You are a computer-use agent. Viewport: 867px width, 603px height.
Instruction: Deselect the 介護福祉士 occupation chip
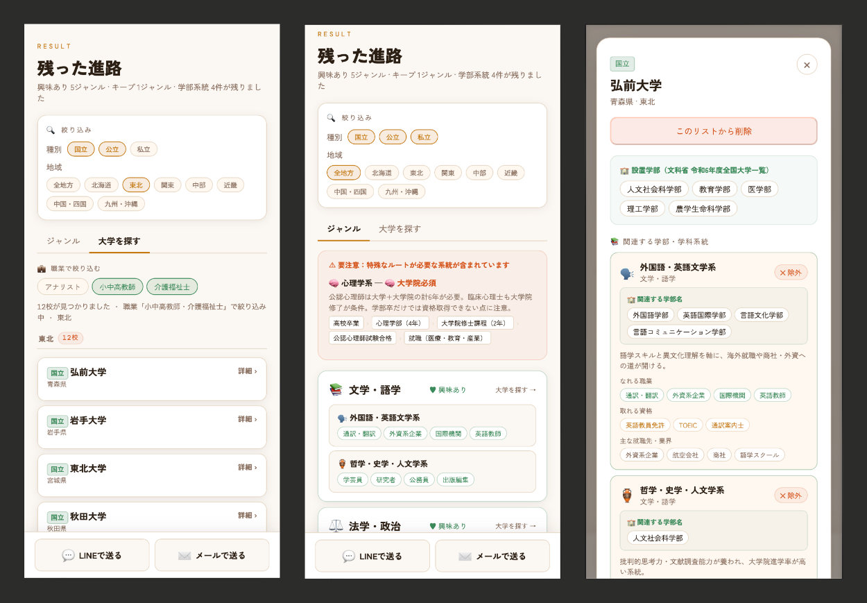pyautogui.click(x=171, y=287)
